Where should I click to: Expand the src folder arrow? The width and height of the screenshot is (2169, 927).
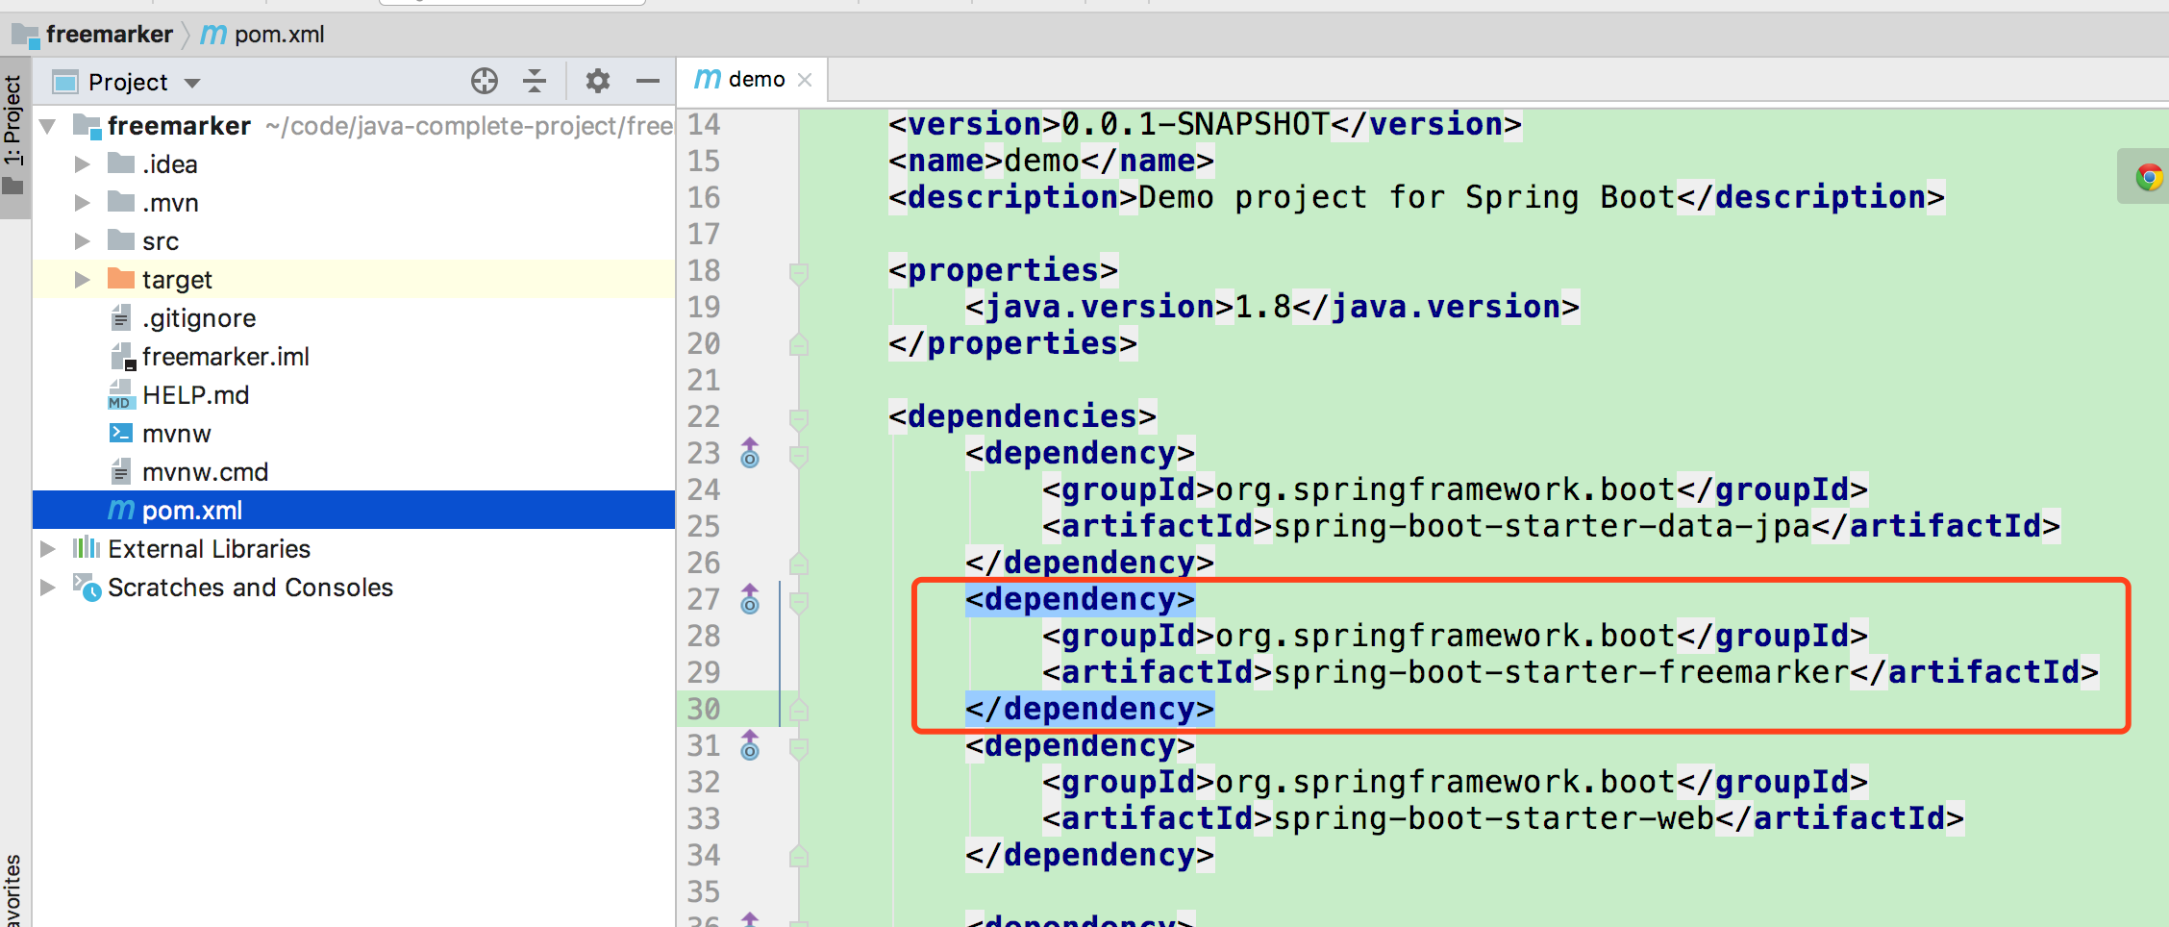coord(83,241)
